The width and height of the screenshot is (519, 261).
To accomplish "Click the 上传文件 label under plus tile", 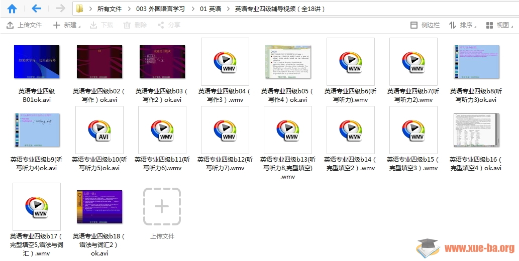I will point(162,236).
